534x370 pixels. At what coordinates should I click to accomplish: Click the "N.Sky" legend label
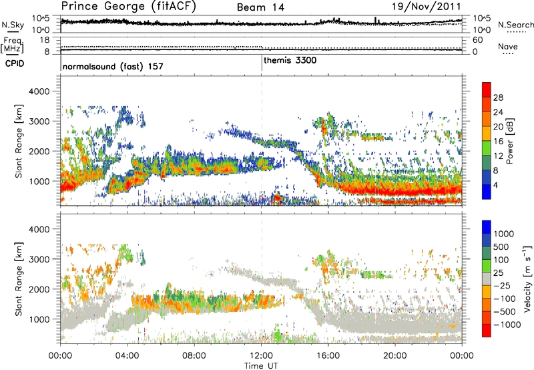click(x=13, y=25)
